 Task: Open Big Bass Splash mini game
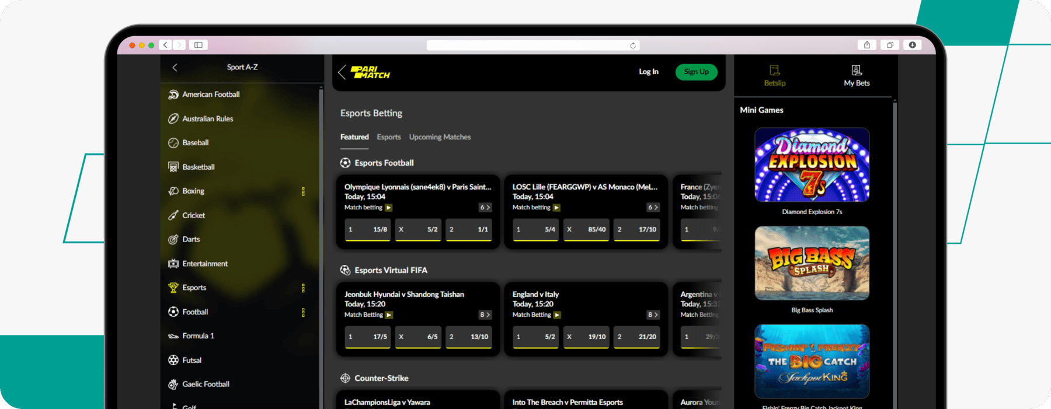[812, 263]
